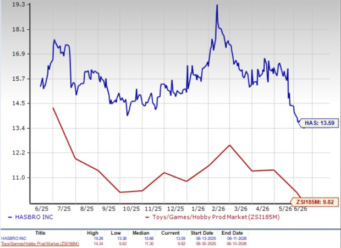Click the 'HAS: 13.59' price callout
Viewport: 341px width, 248px height.
click(319, 123)
